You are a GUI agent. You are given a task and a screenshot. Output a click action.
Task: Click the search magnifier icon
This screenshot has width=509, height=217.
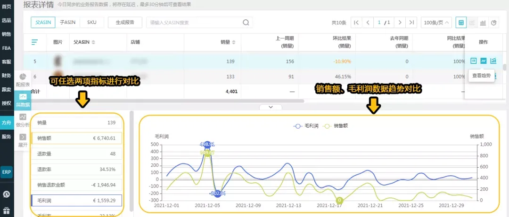(x=246, y=23)
